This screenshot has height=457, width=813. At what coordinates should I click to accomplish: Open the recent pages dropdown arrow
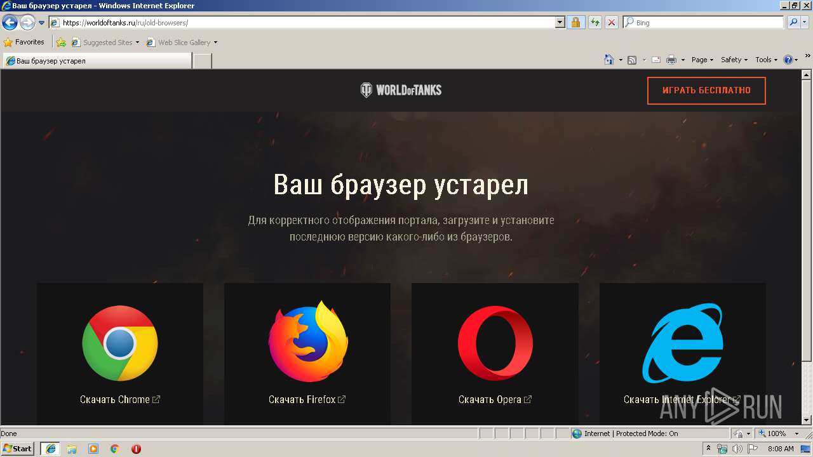point(42,23)
